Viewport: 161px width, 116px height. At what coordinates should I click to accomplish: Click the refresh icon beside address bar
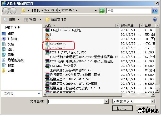tap(102, 11)
